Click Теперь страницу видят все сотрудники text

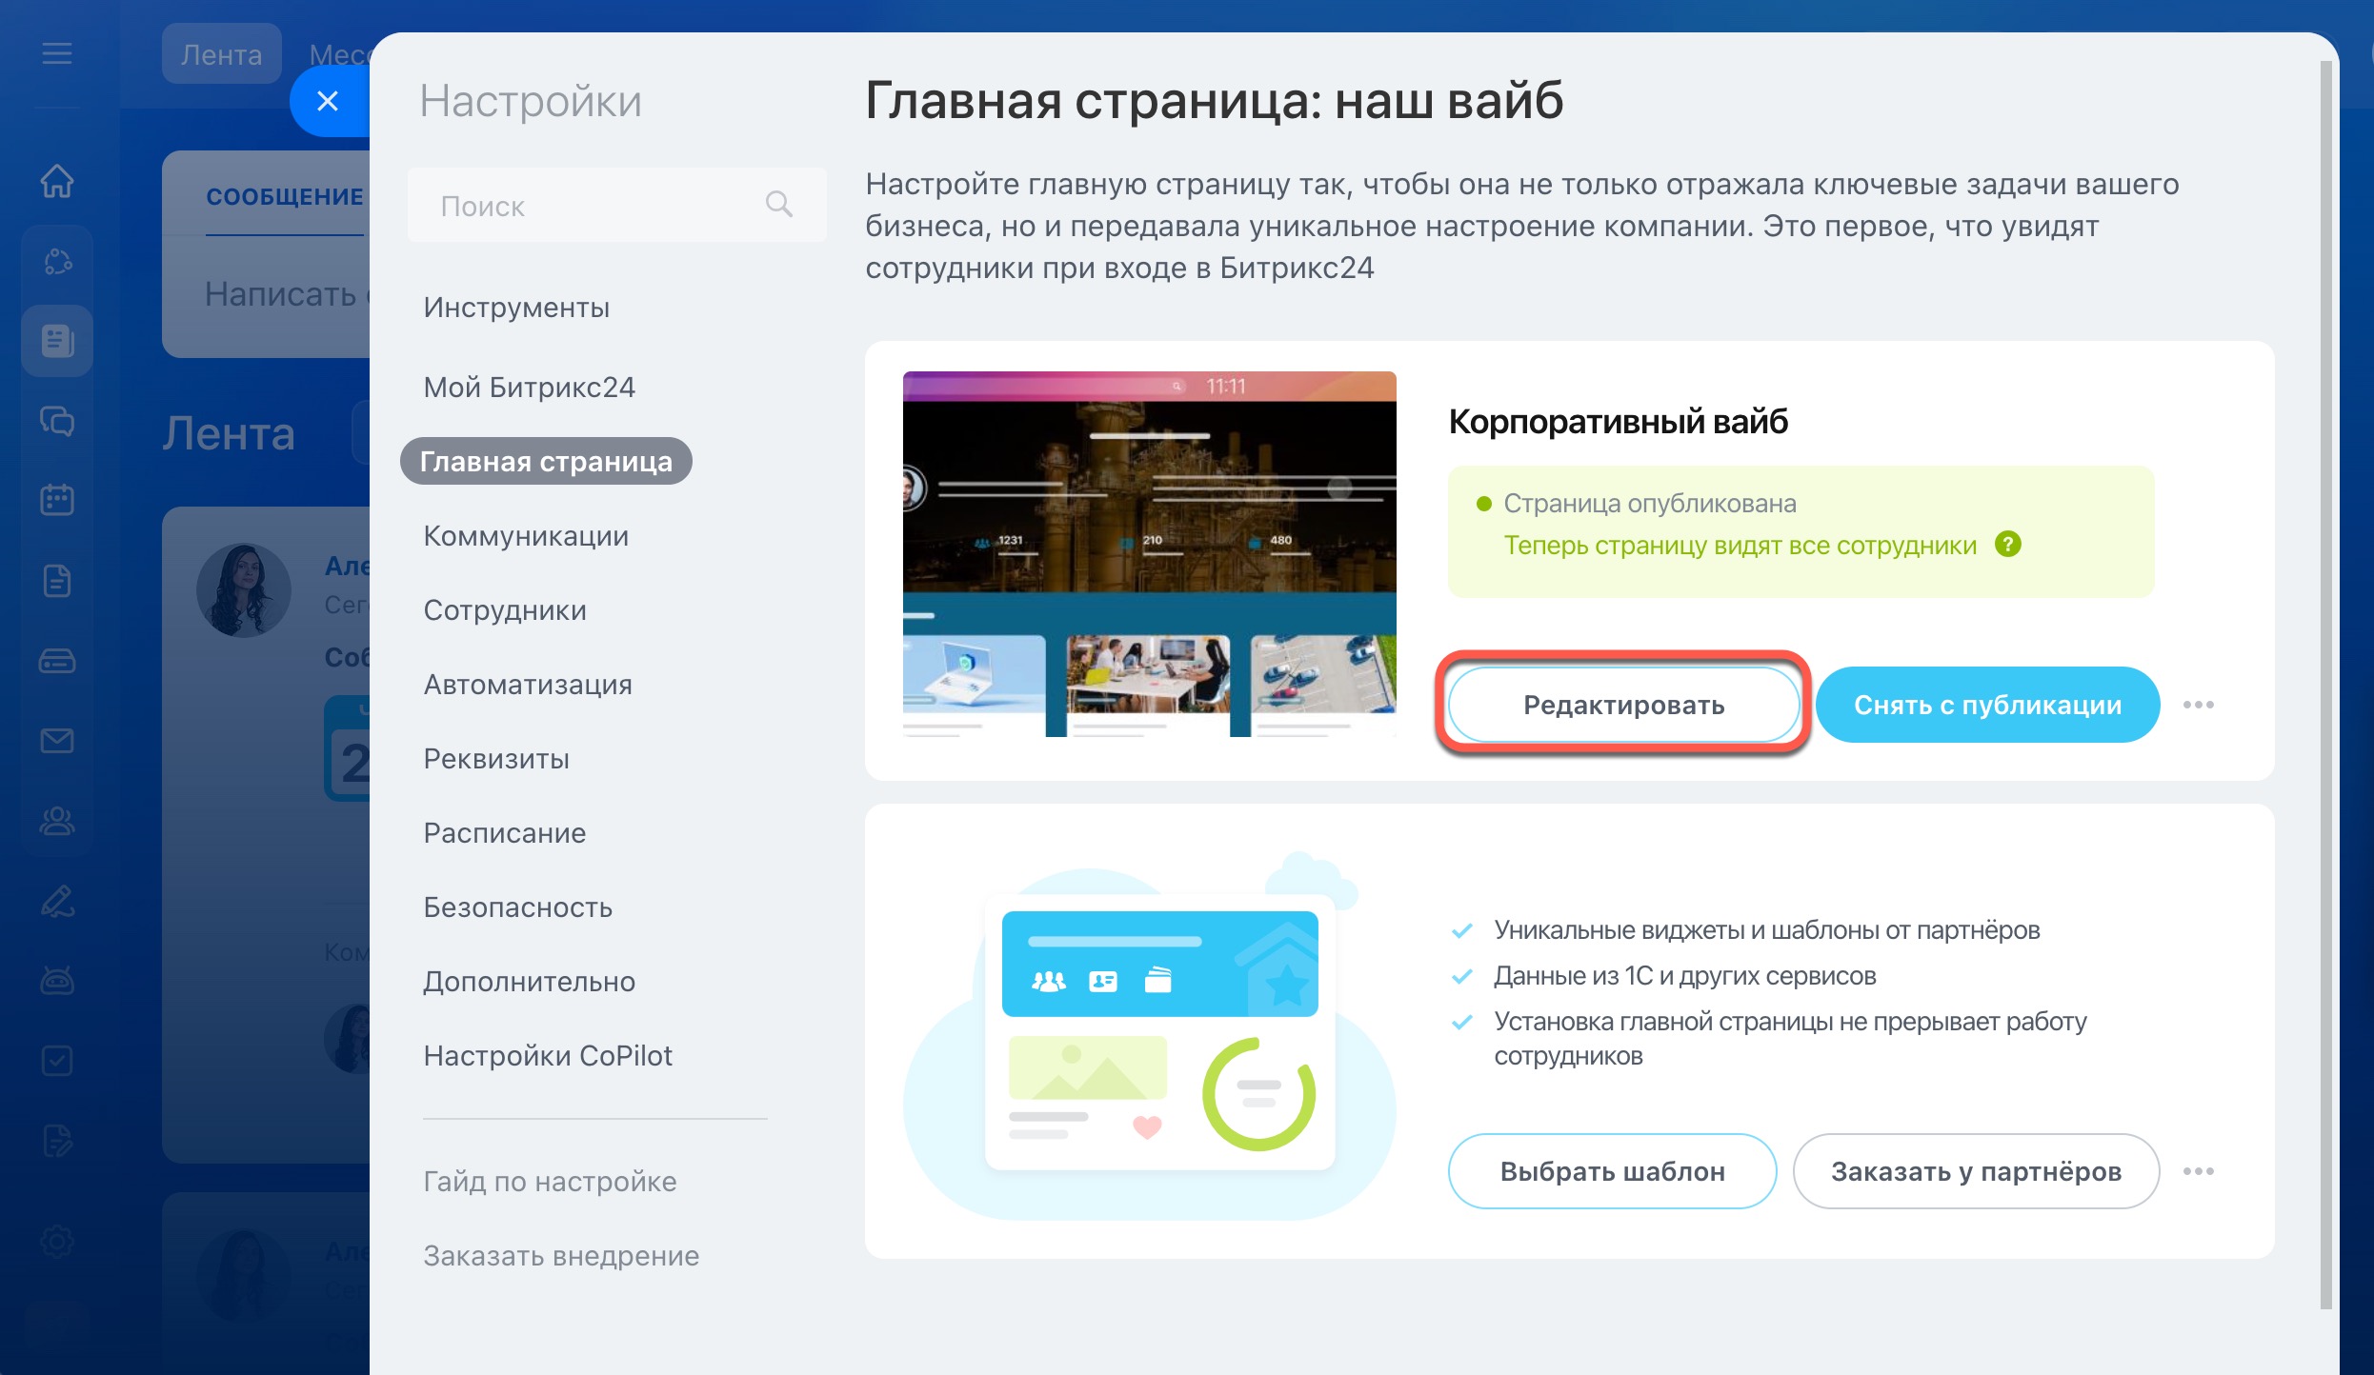click(1740, 545)
